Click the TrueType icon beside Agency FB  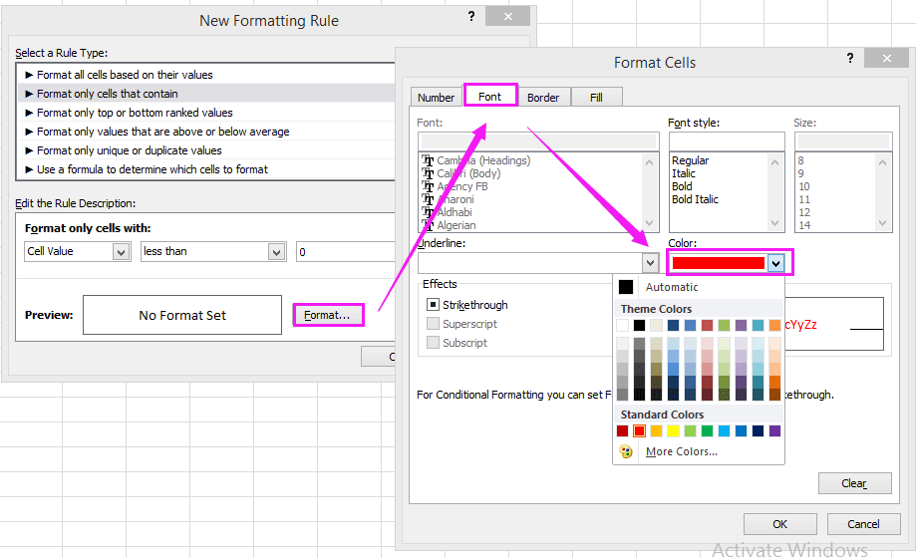429,186
